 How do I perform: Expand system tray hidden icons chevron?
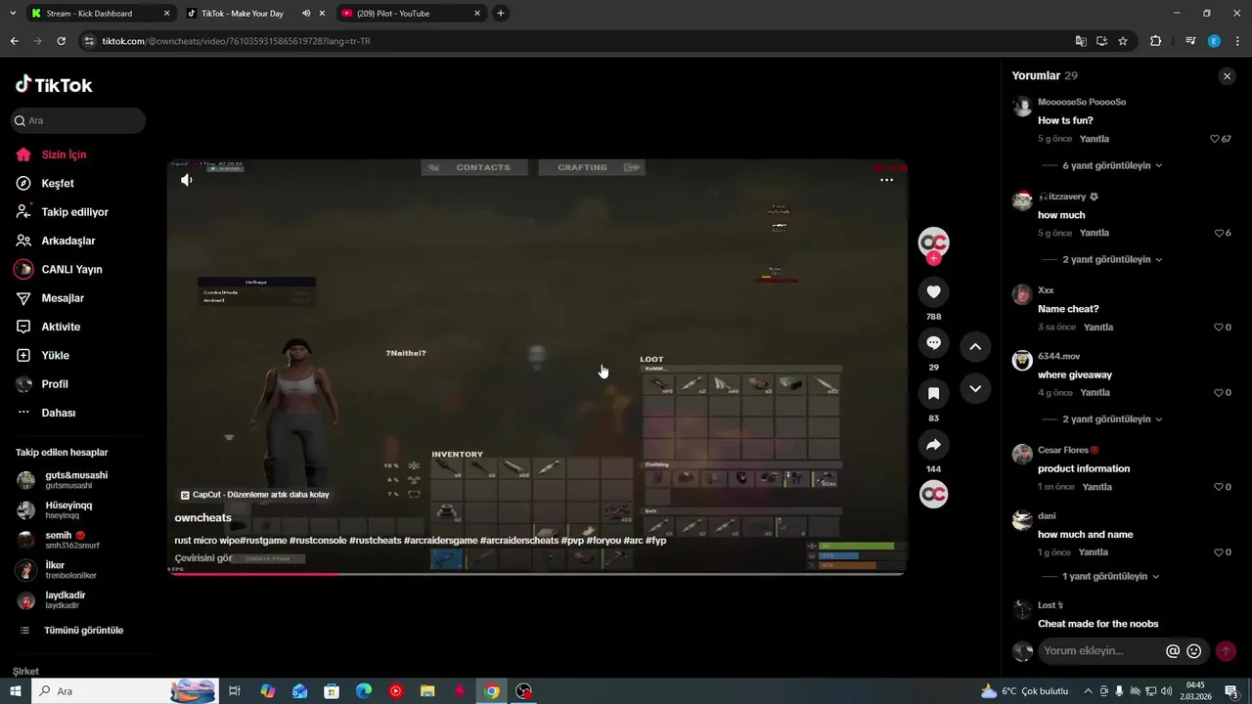pos(1088,691)
